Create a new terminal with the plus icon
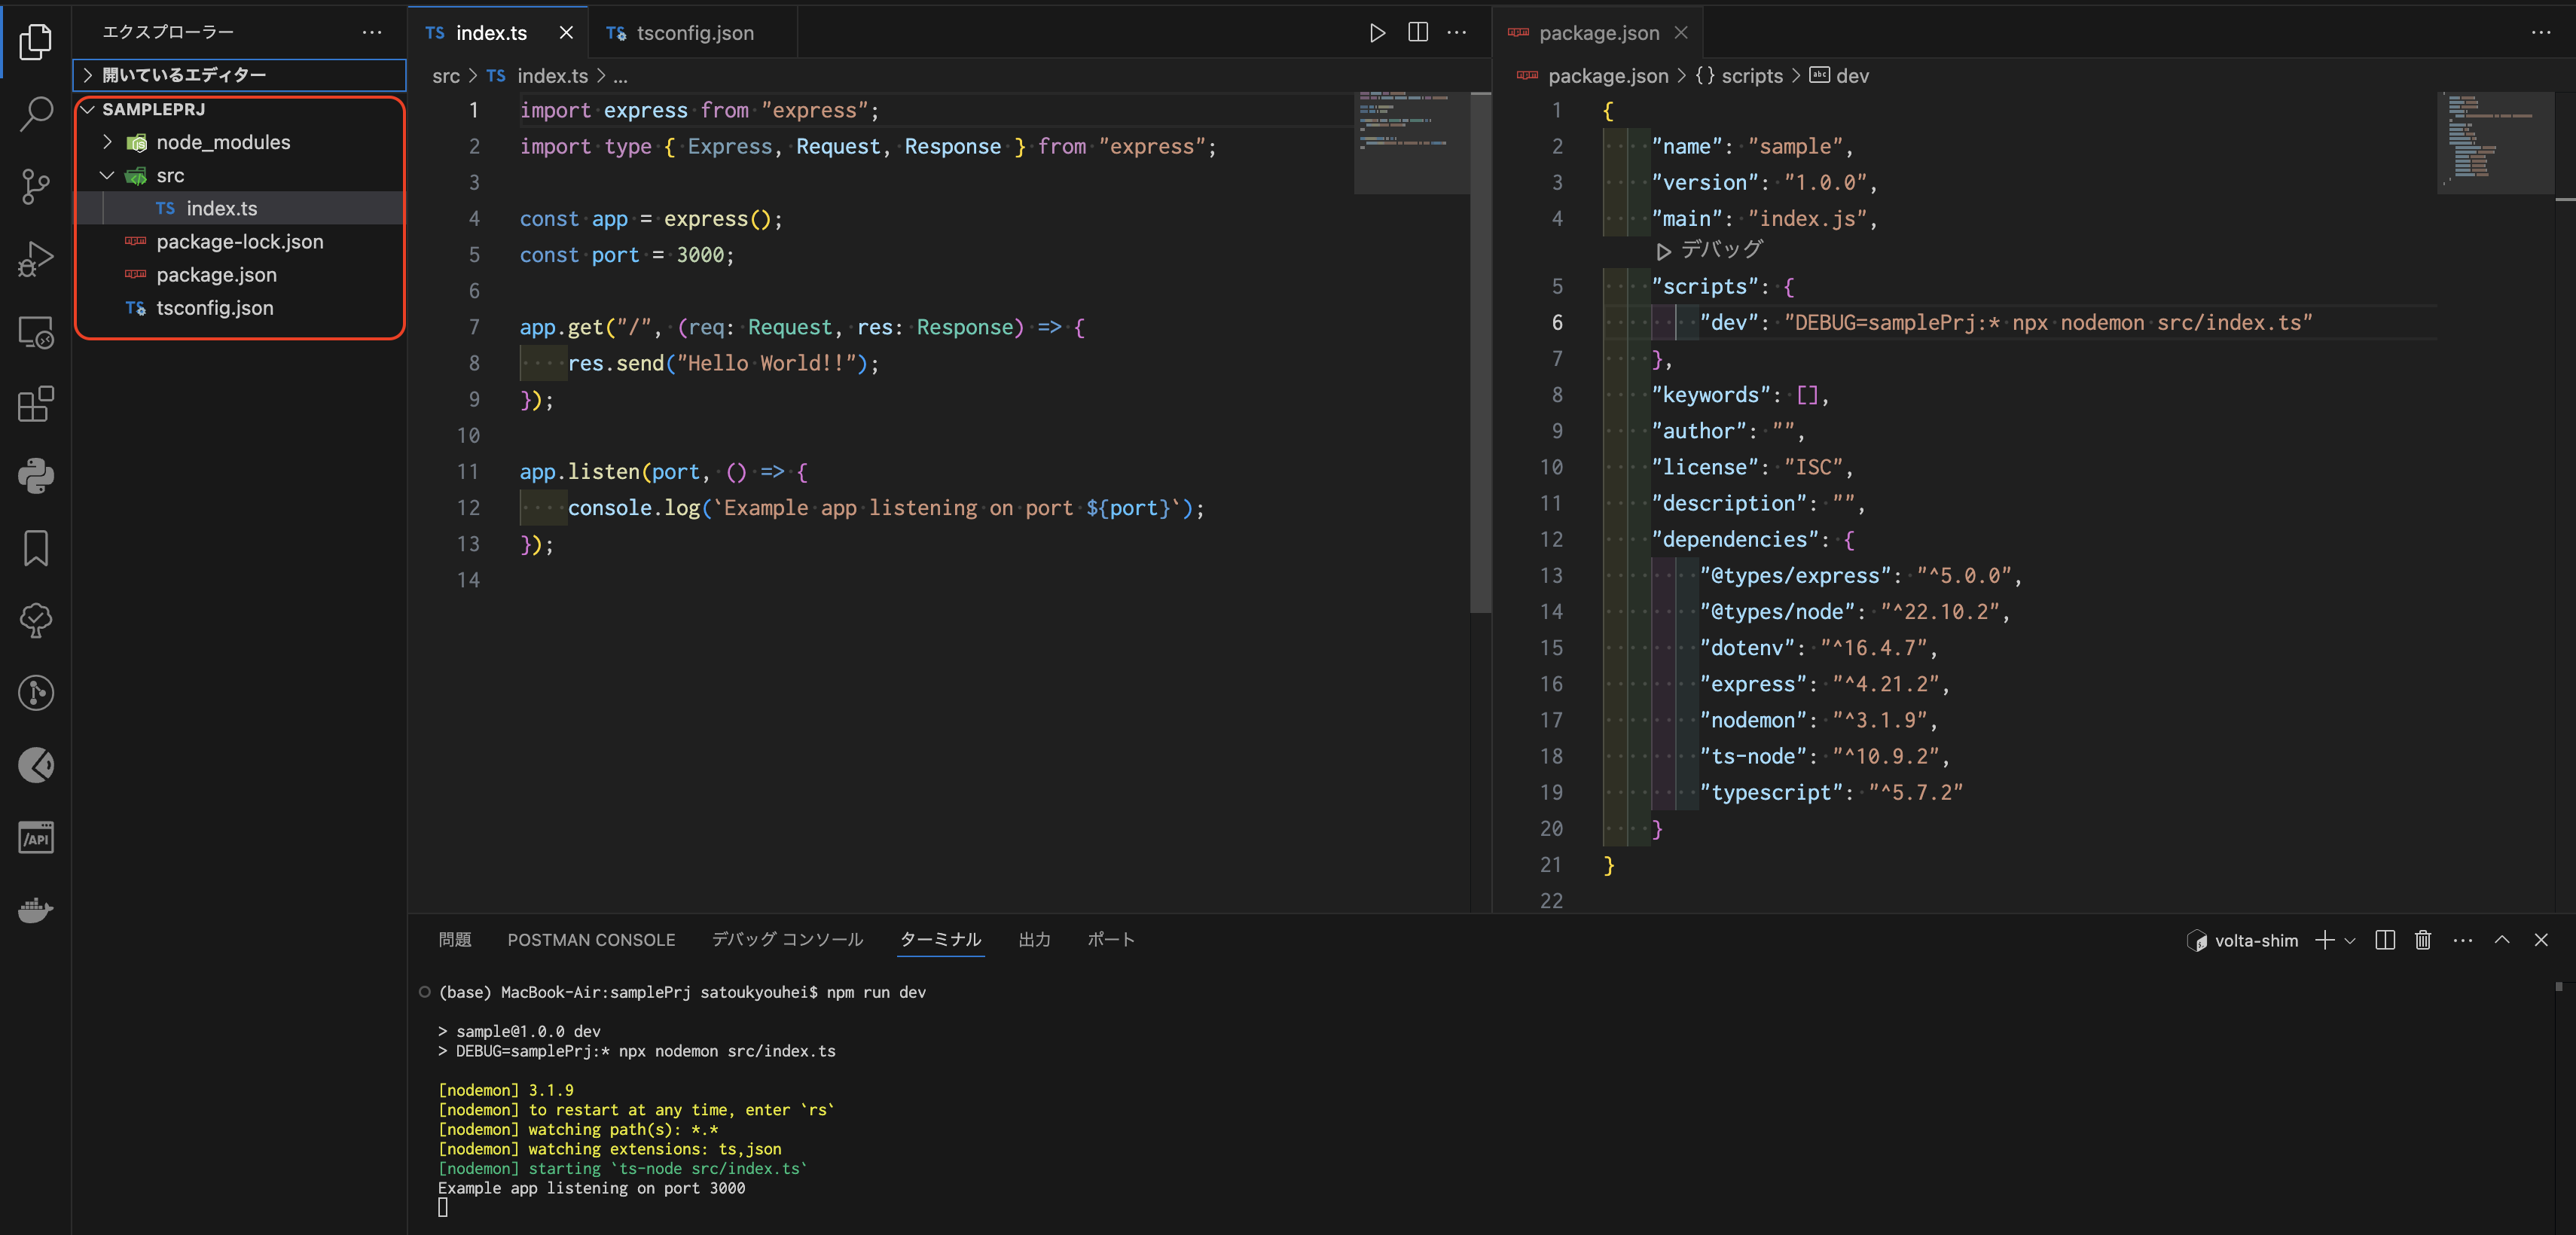The width and height of the screenshot is (2576, 1235). click(2324, 940)
